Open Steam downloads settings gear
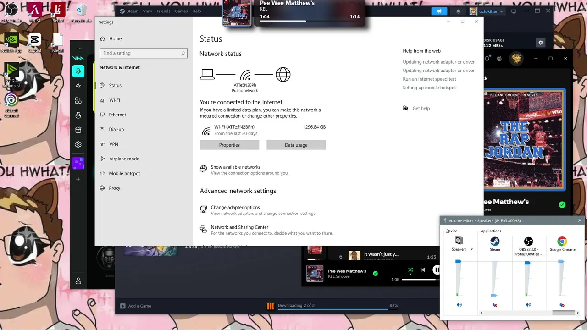587x330 pixels. coord(541,43)
